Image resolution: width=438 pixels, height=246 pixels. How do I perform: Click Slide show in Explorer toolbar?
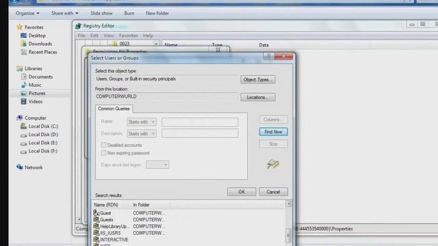(101, 13)
